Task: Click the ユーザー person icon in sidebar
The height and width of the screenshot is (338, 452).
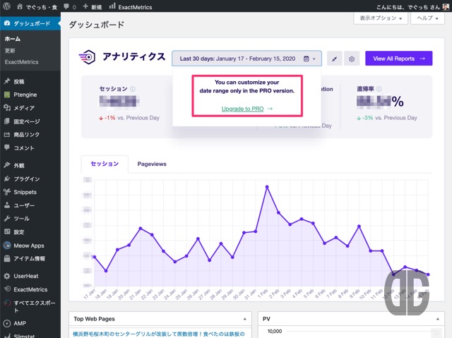Action: [7, 205]
